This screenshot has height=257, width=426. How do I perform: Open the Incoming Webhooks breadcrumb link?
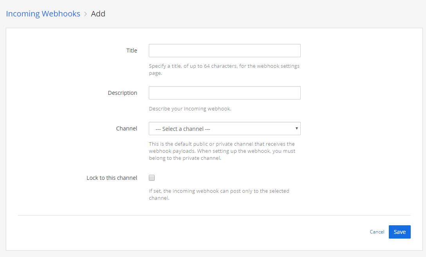tap(43, 14)
